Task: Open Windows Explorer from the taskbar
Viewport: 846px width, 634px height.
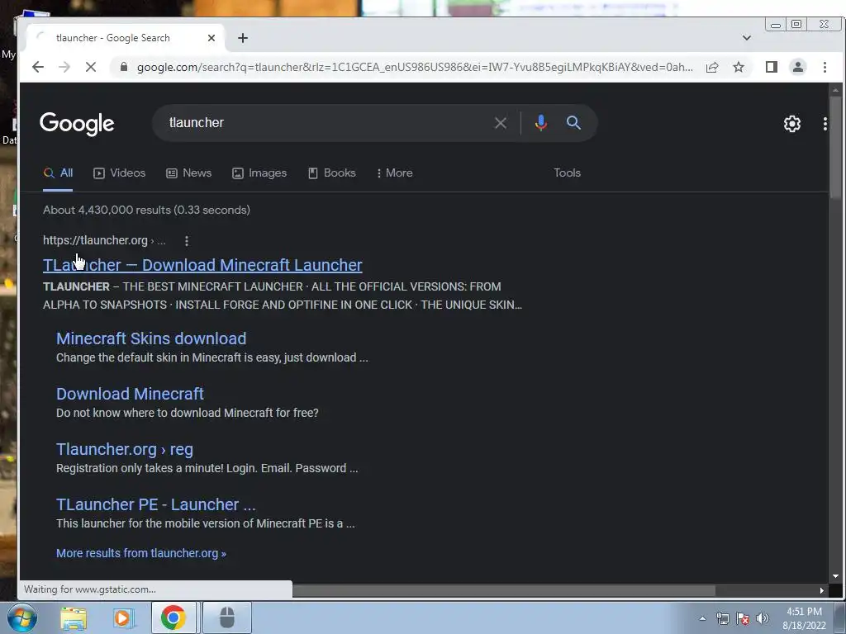Action: 74,618
